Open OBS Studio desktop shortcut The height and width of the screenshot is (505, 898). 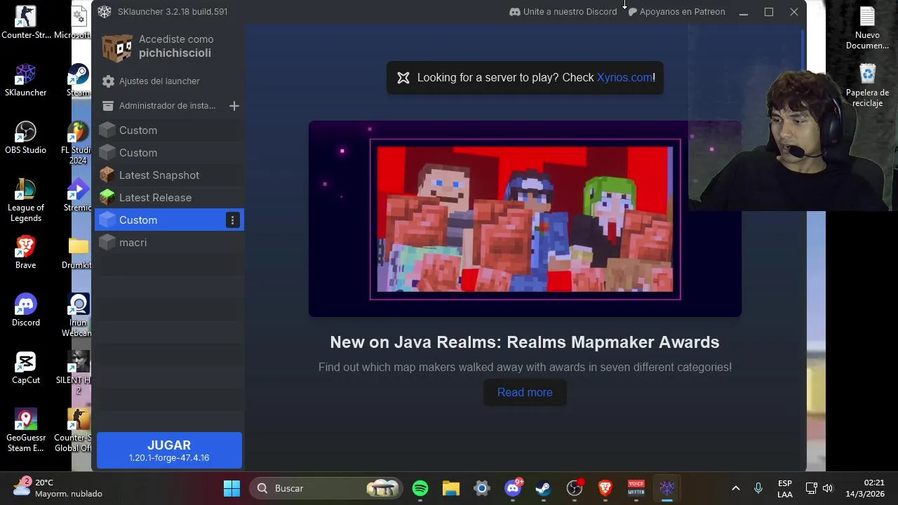[x=25, y=137]
